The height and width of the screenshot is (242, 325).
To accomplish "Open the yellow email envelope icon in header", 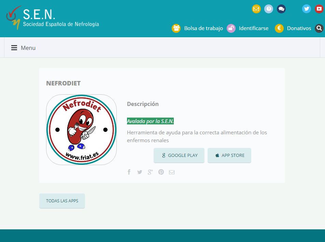I will pos(256,9).
